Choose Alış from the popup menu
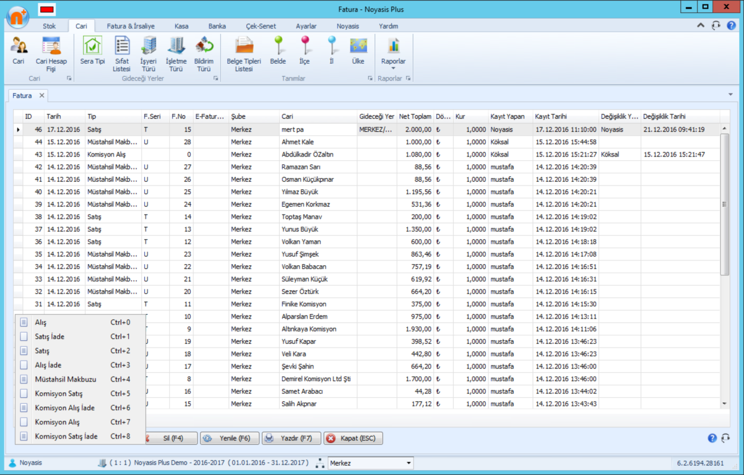Viewport: 744px width, 475px height. pyautogui.click(x=80, y=322)
